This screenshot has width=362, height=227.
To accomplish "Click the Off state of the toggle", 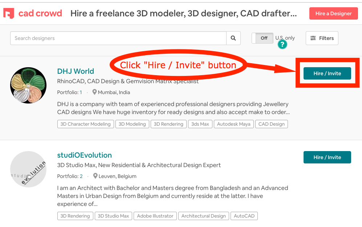I will 264,38.
